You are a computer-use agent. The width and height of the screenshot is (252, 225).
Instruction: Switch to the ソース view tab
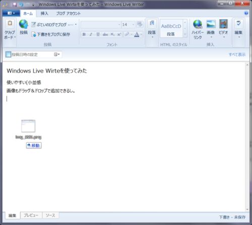pyautogui.click(x=50, y=215)
